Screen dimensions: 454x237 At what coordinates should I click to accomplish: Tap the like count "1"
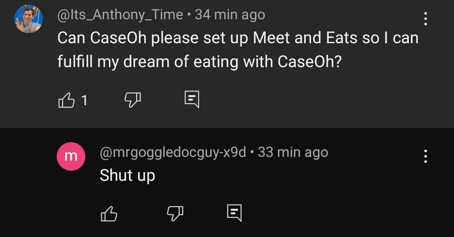pos(84,101)
